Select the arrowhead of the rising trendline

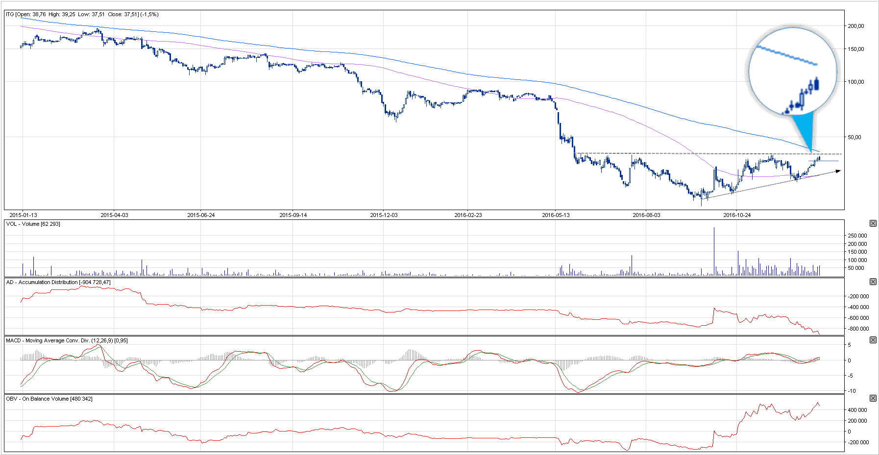click(x=838, y=171)
